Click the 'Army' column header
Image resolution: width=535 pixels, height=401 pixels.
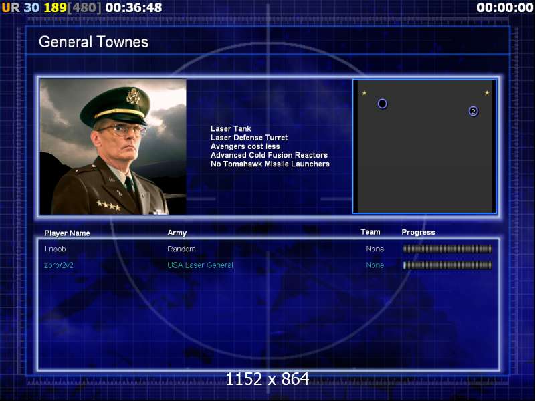tap(177, 233)
